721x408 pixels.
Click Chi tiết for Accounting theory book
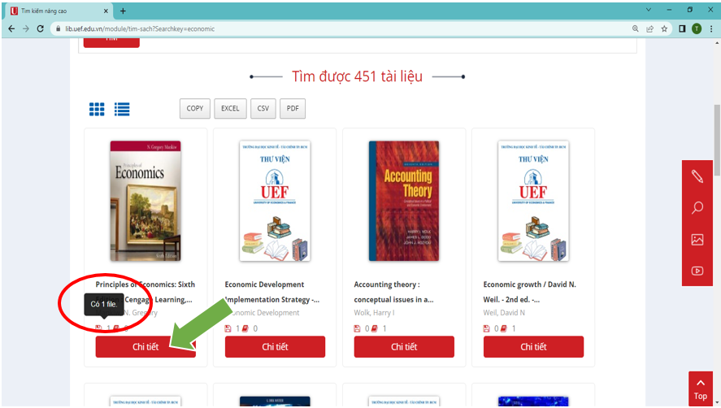pyautogui.click(x=404, y=347)
